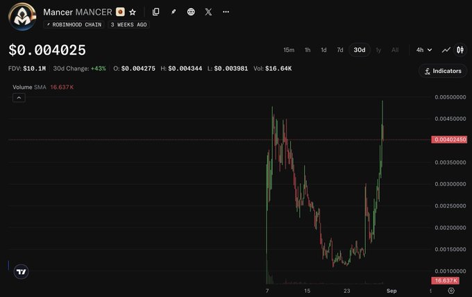472x297 pixels.
Task: Select the All time range
Action: (395, 50)
